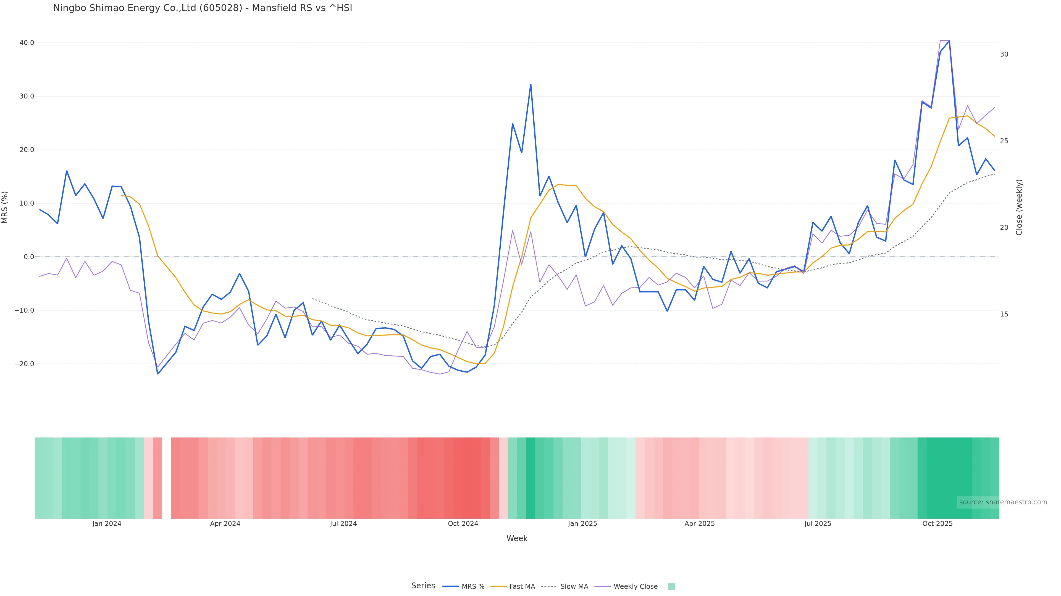1061x596 pixels.
Task: Click the green legend color swatch
Action: (671, 587)
